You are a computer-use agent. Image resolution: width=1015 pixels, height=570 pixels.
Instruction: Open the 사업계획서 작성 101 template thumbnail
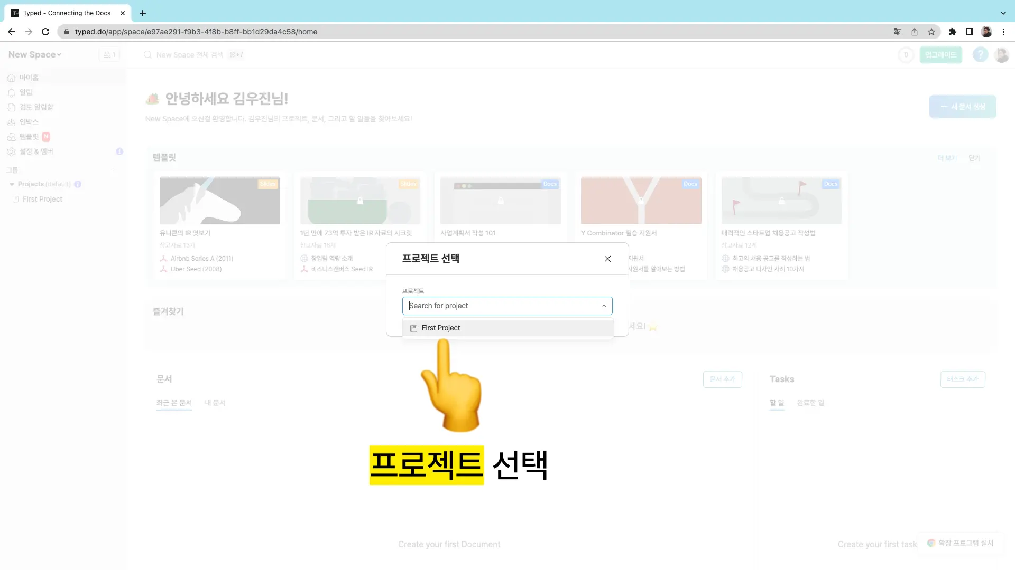(501, 201)
